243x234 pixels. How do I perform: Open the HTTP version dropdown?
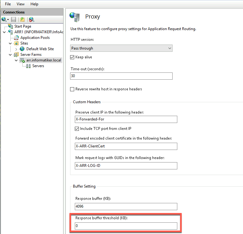121,48
